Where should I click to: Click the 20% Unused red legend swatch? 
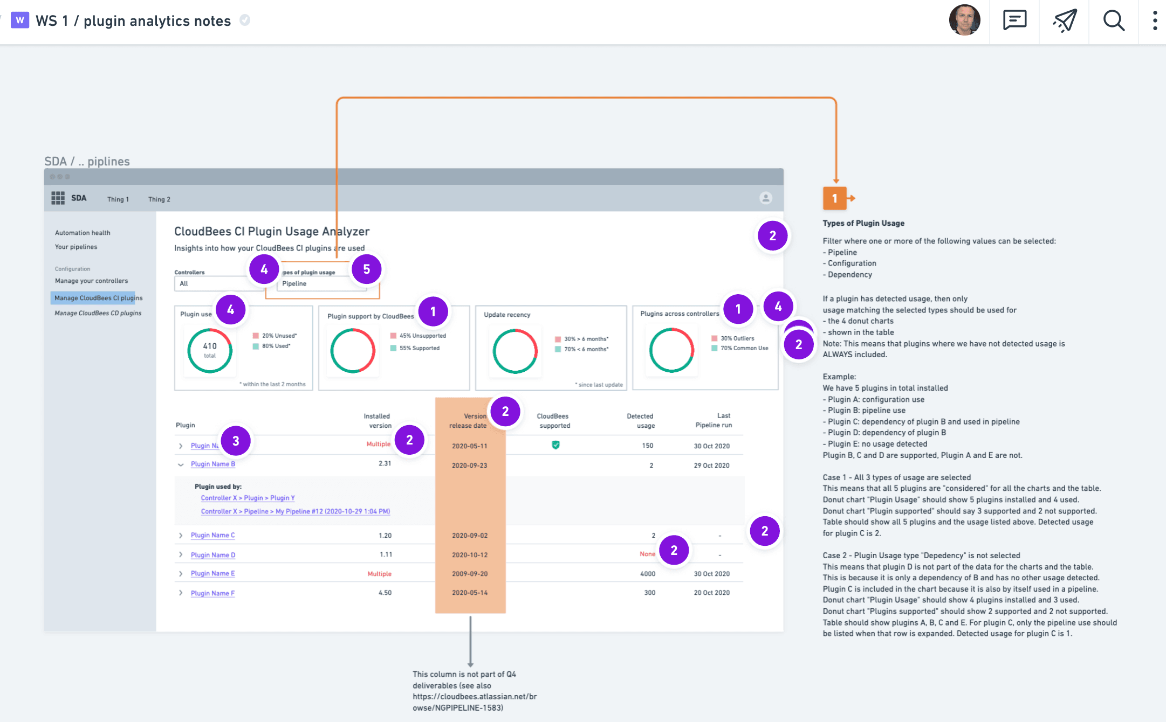[x=256, y=336]
